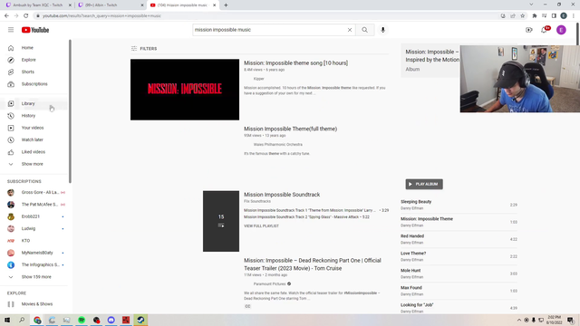Open Mission Impossible Theme(full theme) title
Screen dimensions: 580x326
coord(290,129)
